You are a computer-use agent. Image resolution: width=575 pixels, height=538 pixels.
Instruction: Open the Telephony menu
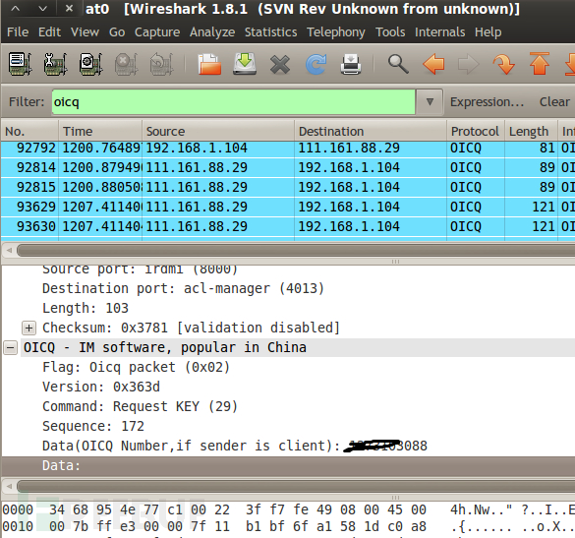point(336,31)
